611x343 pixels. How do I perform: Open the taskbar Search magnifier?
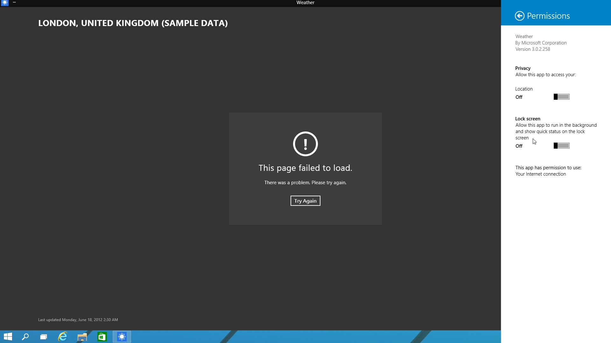point(25,337)
